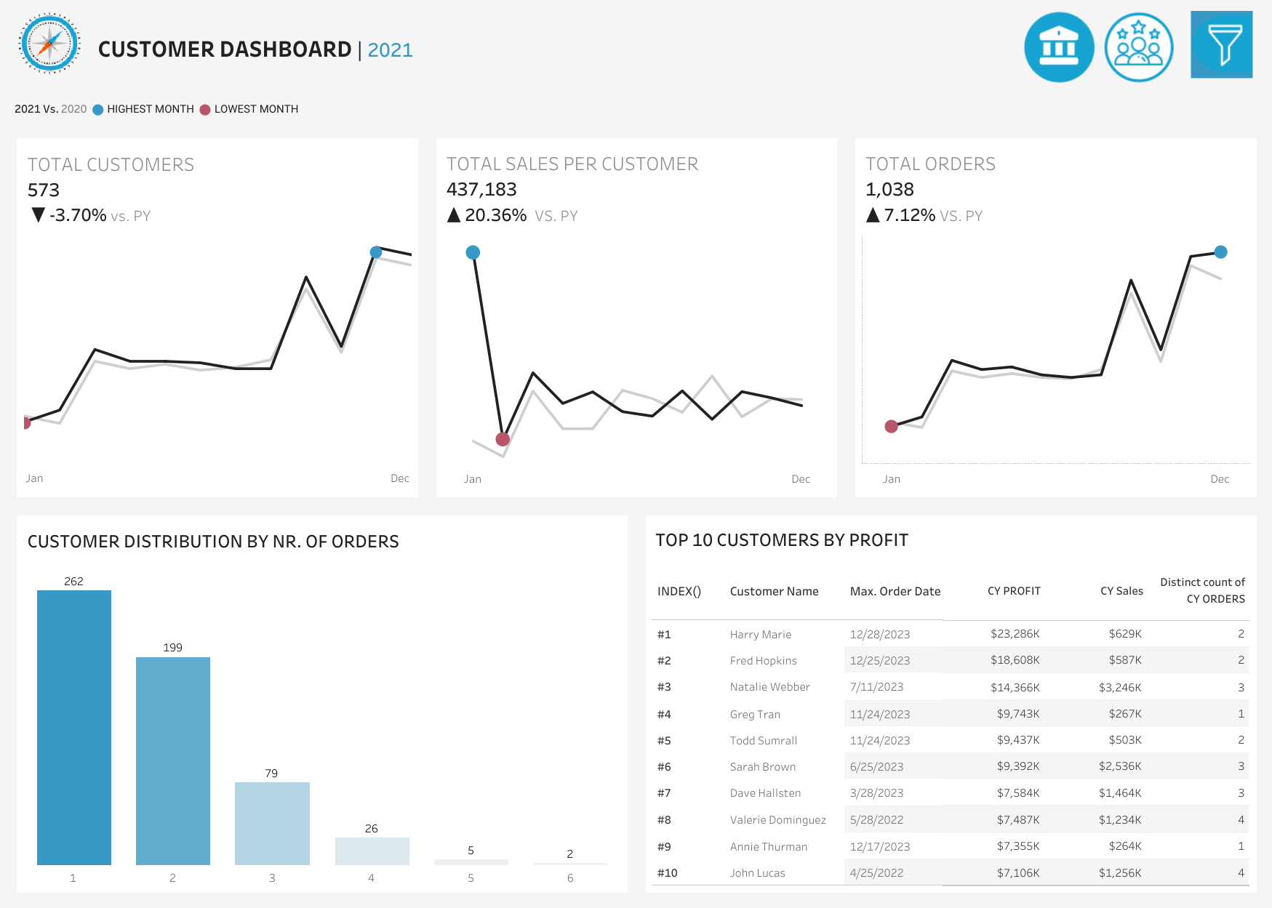Click the red Lowest Month legend dot
Image resolution: width=1272 pixels, height=908 pixels.
click(205, 110)
